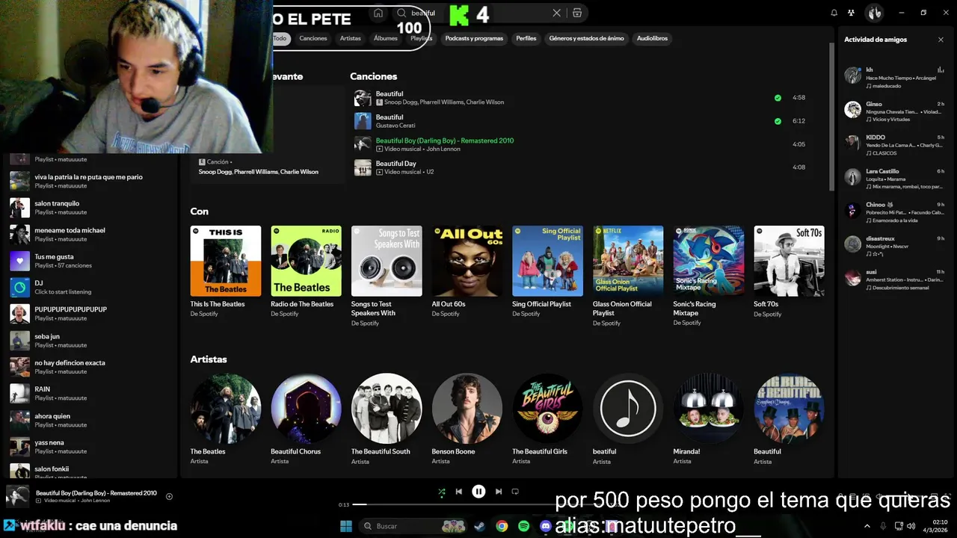Open the profile avatar menu
The width and height of the screenshot is (957, 538).
874,13
